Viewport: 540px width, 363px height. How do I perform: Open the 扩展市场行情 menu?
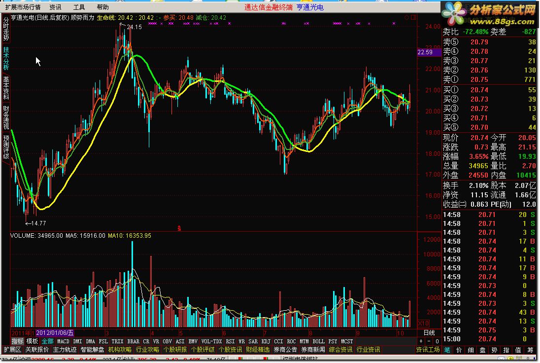[x=23, y=7]
